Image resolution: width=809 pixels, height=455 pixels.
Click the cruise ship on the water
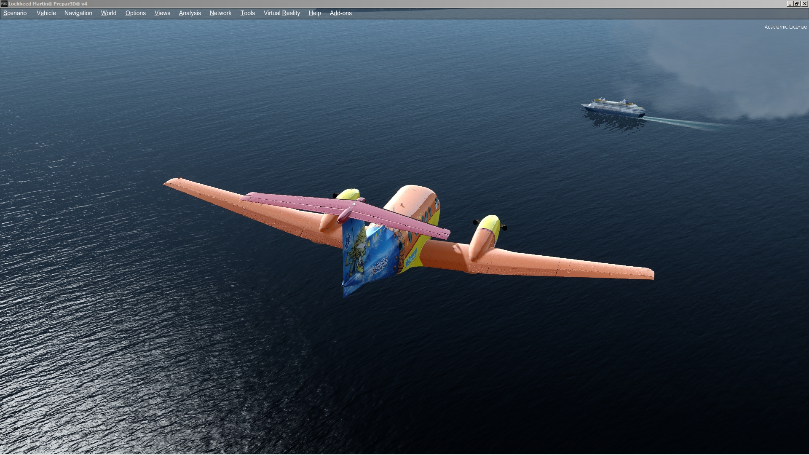[613, 107]
